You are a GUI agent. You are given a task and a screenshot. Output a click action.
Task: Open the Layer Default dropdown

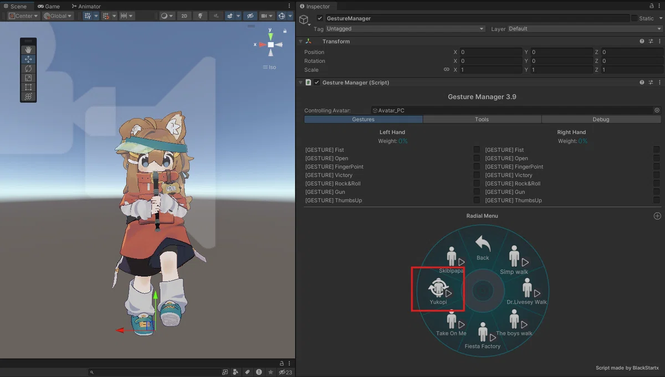point(585,29)
